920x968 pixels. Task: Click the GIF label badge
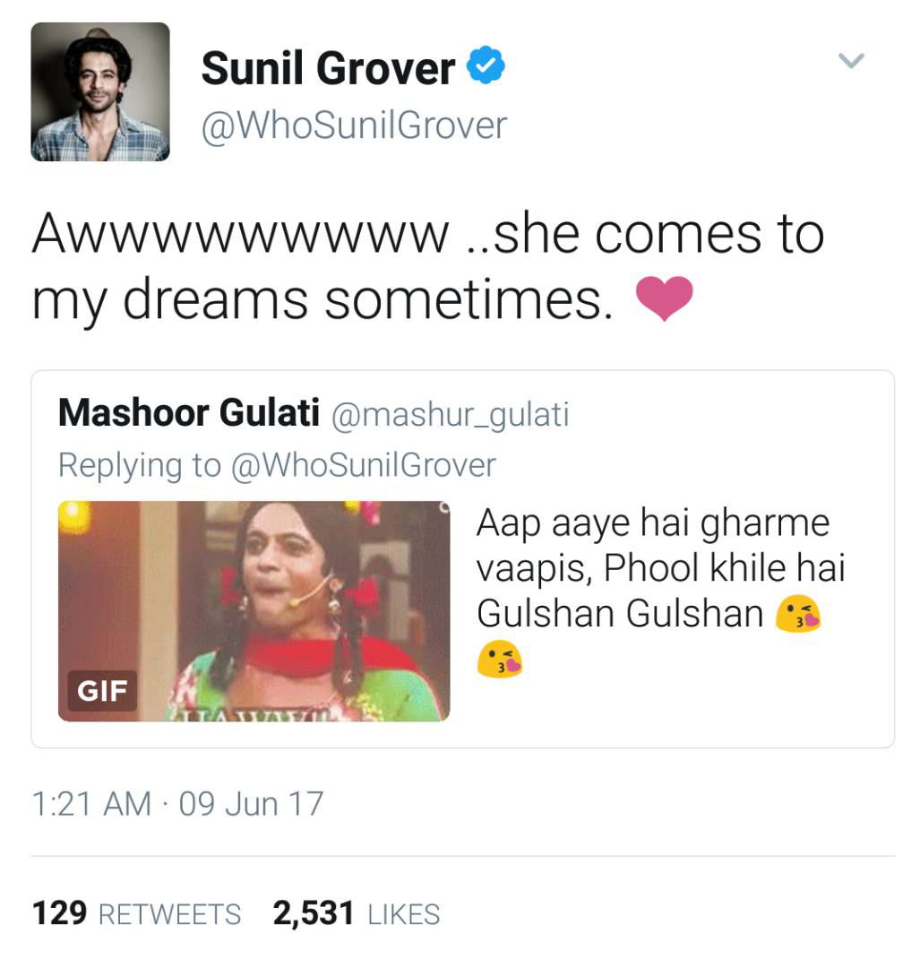point(102,691)
